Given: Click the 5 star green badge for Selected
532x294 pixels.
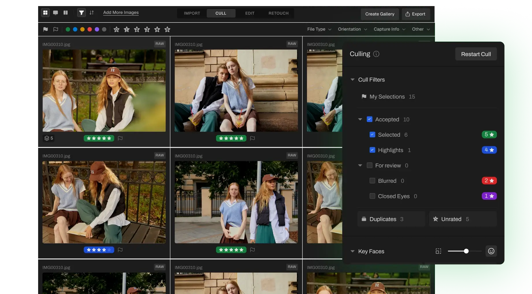Looking at the screenshot, I should pos(489,134).
